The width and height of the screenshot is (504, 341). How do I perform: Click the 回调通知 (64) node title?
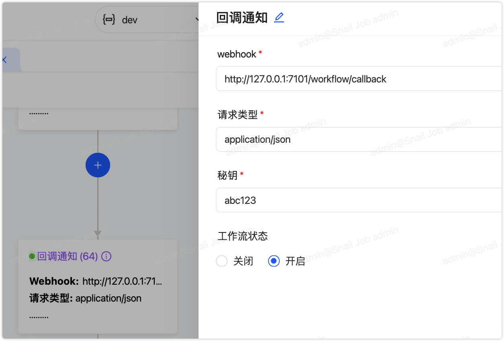click(68, 257)
